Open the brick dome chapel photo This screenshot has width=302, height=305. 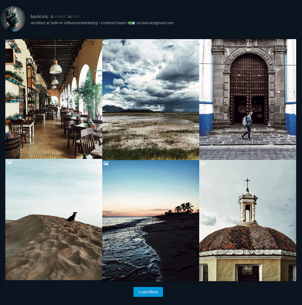click(x=248, y=221)
